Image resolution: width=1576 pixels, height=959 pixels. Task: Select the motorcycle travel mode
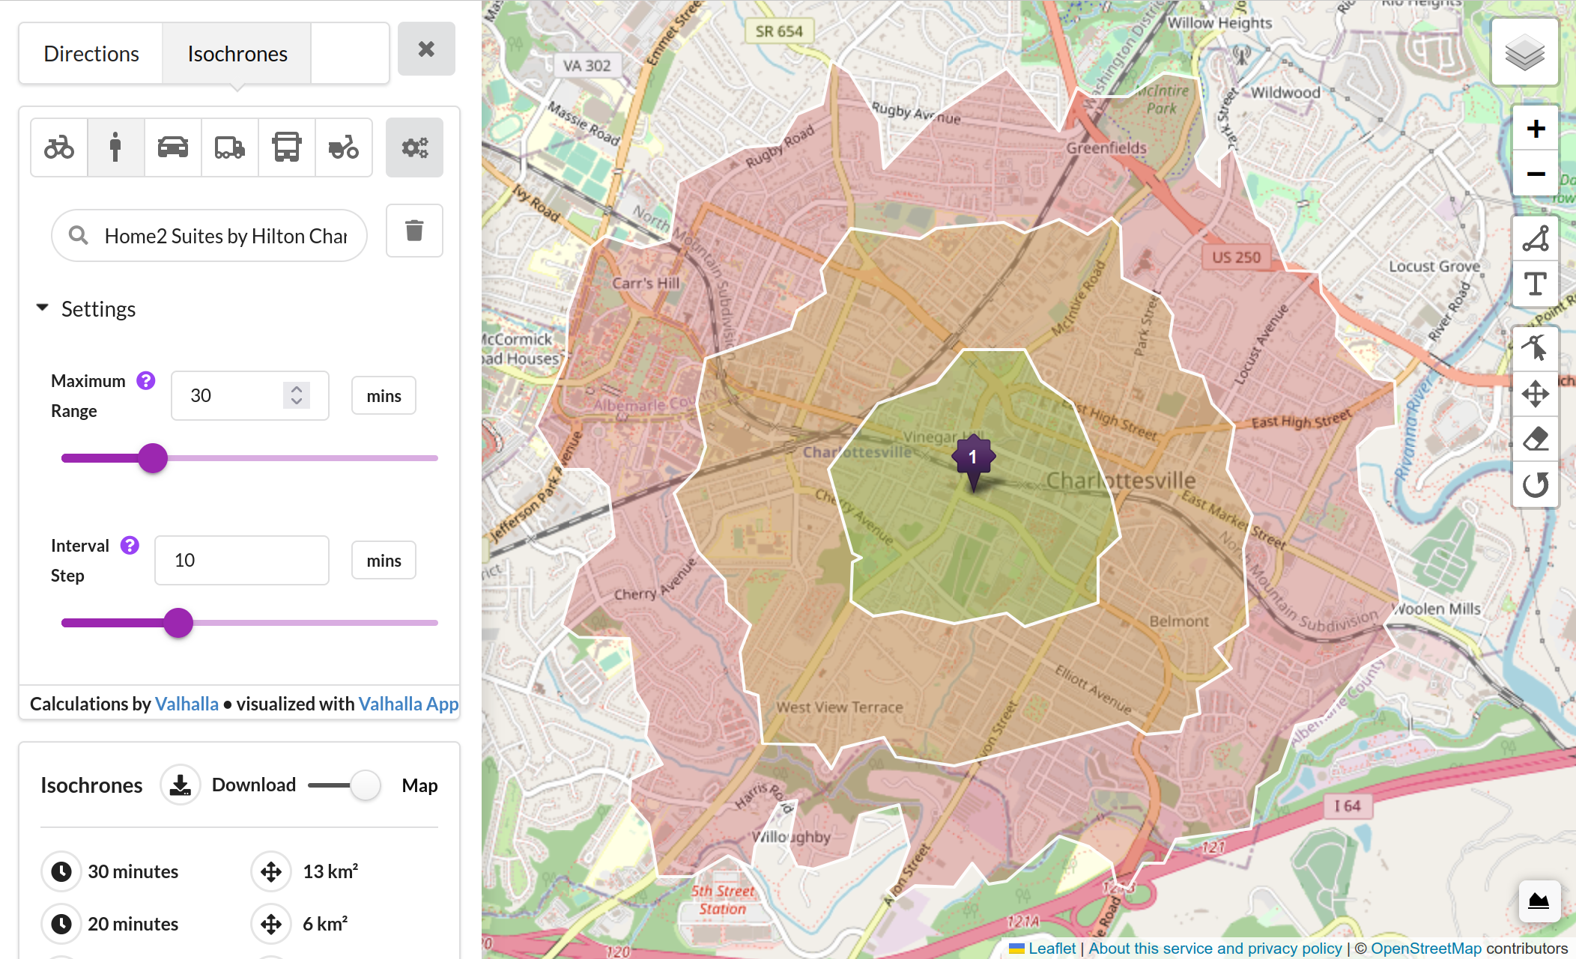click(343, 147)
